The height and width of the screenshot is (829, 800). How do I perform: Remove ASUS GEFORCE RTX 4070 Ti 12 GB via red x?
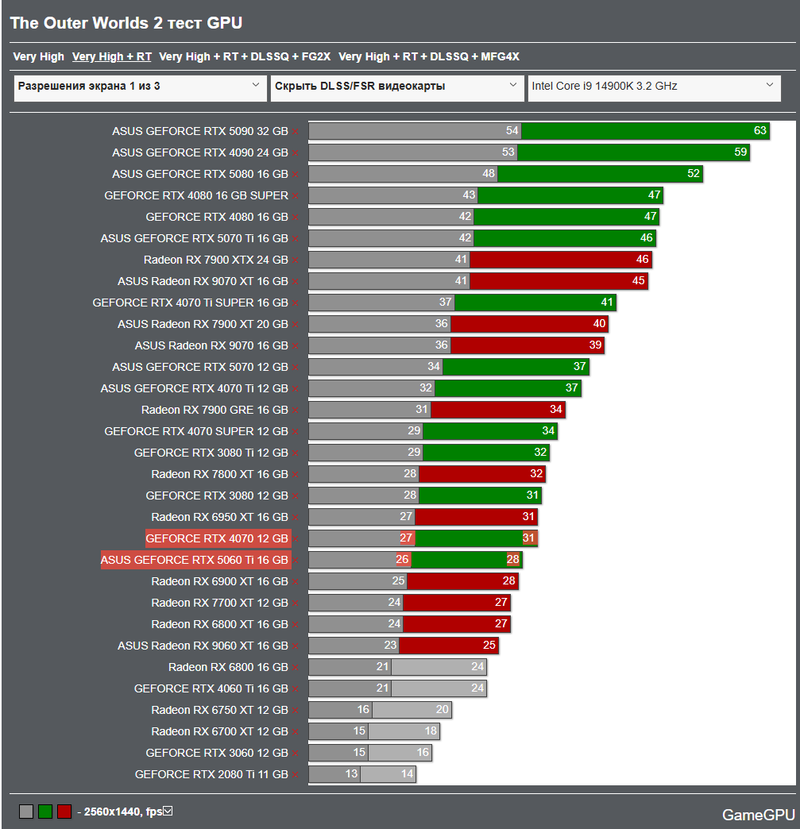tap(296, 388)
